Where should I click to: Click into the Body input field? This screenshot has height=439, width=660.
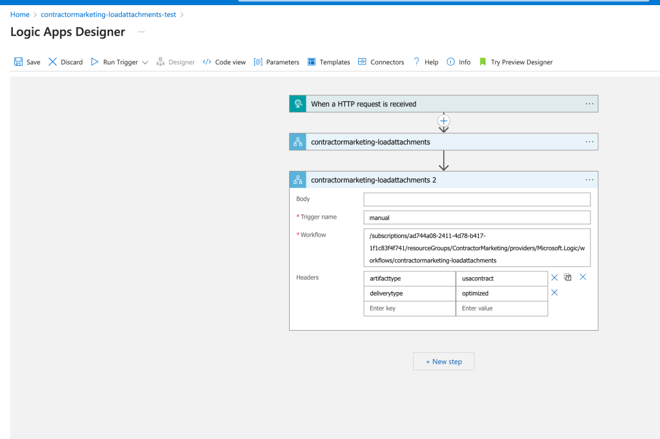click(477, 199)
